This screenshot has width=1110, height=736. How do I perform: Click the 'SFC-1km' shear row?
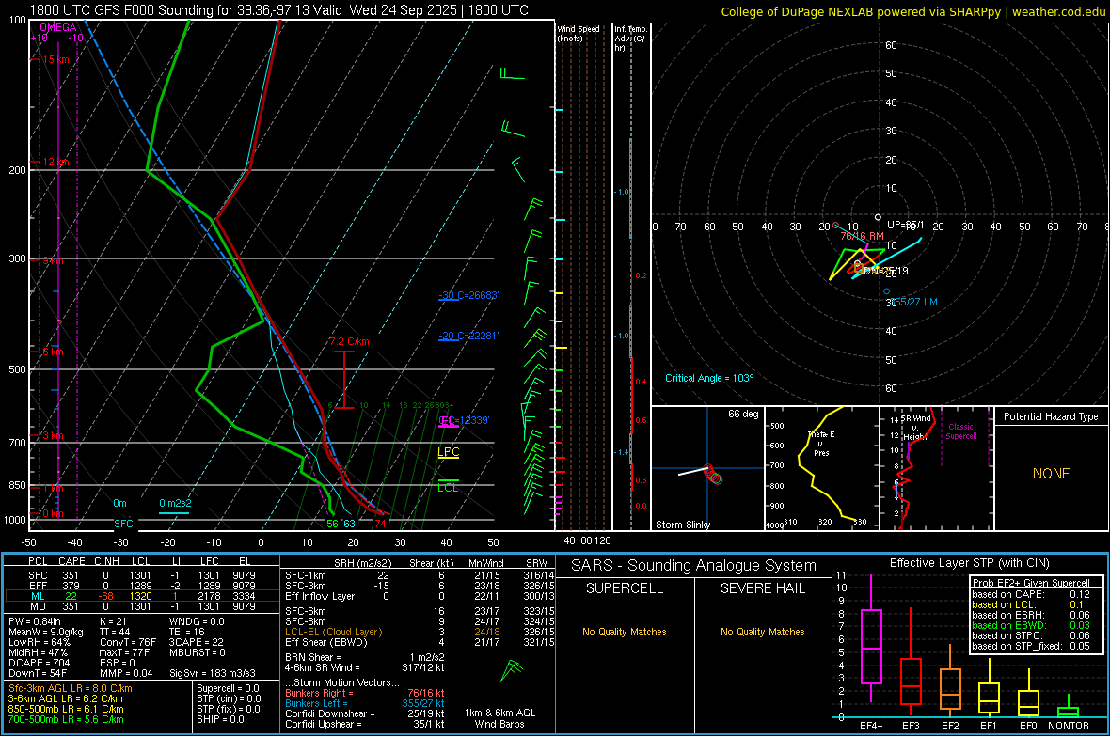pos(420,575)
